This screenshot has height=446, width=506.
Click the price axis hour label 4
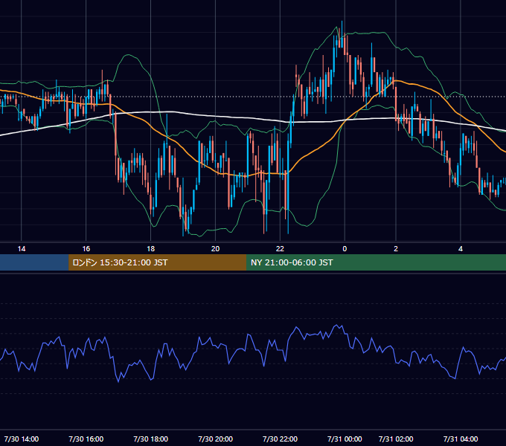pos(461,249)
